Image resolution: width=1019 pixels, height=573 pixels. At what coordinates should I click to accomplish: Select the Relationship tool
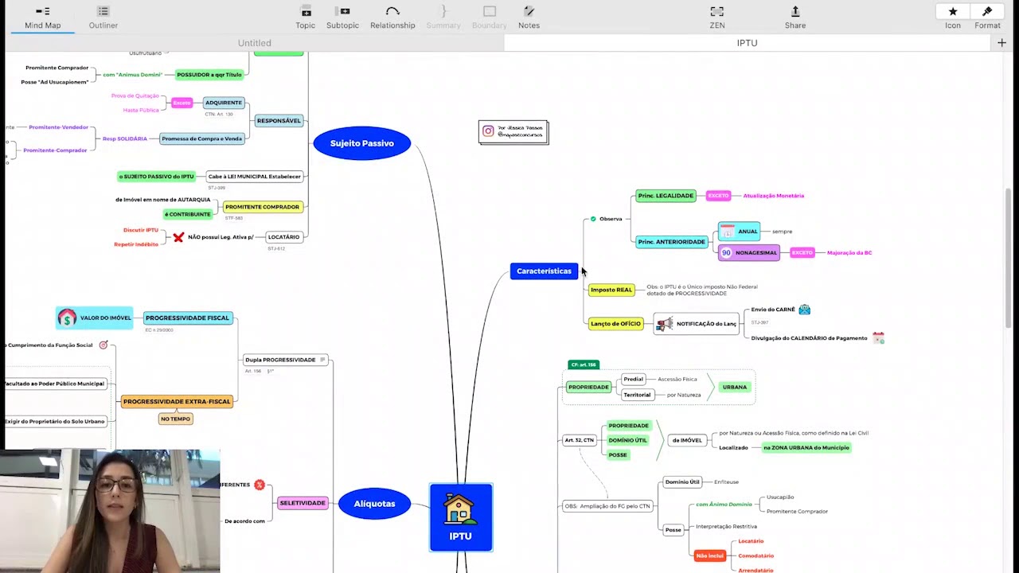tap(392, 18)
